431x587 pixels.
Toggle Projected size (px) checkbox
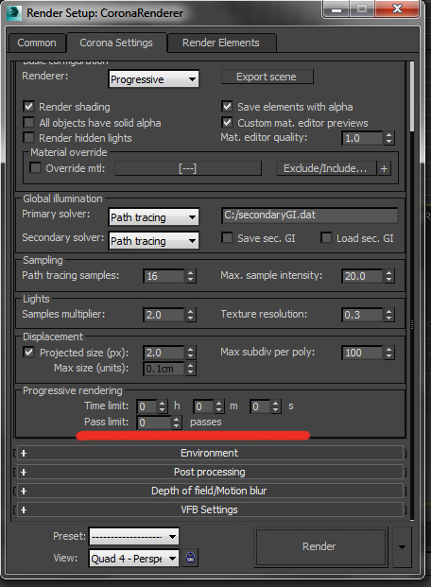[28, 353]
